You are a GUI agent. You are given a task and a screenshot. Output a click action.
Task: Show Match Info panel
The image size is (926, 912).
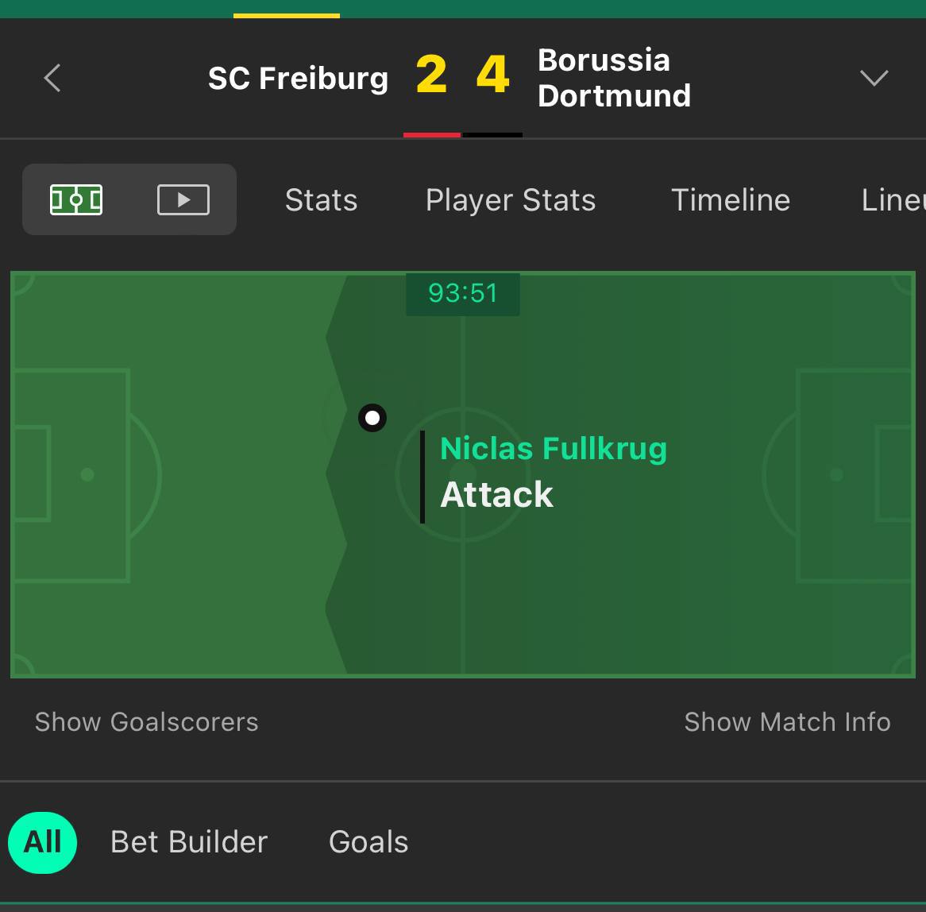[x=787, y=722]
